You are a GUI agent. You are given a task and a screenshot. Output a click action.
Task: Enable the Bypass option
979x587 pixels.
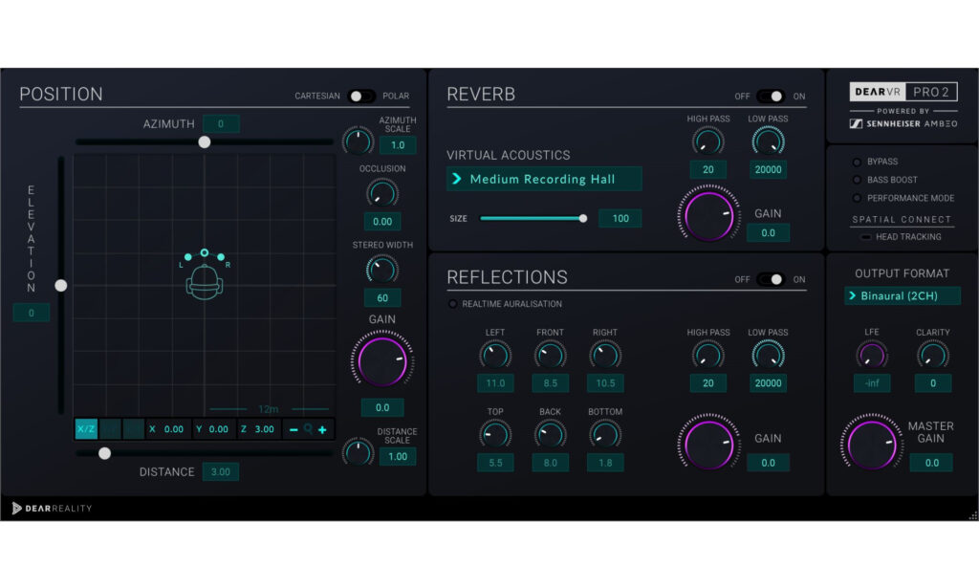pyautogui.click(x=857, y=162)
